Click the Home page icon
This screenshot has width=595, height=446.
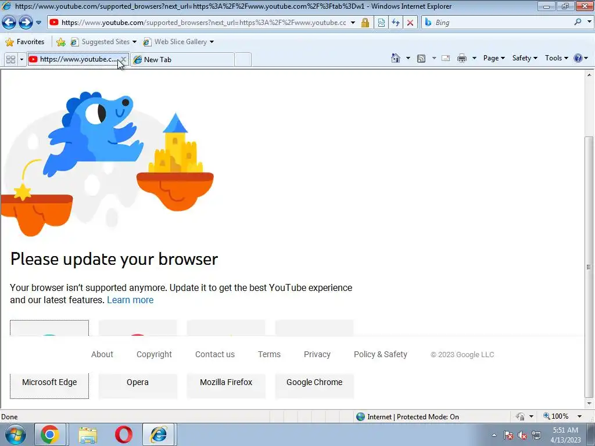395,58
